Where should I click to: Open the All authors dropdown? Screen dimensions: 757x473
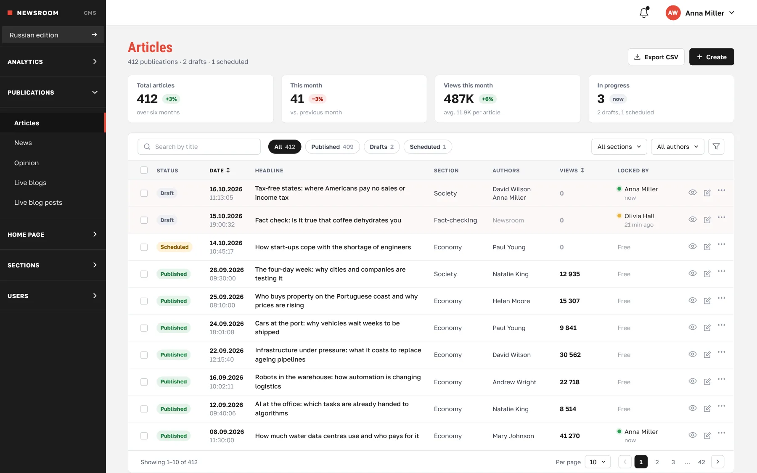(678, 147)
